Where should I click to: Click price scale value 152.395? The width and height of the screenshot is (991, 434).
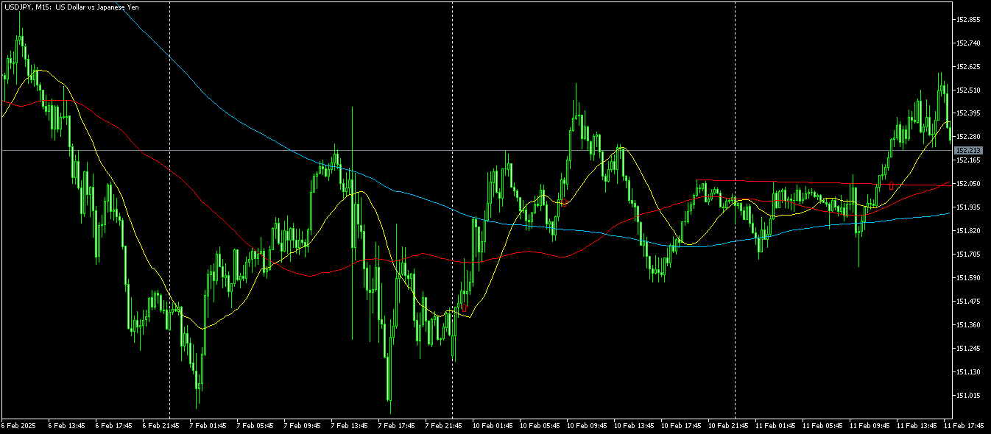tap(967, 113)
